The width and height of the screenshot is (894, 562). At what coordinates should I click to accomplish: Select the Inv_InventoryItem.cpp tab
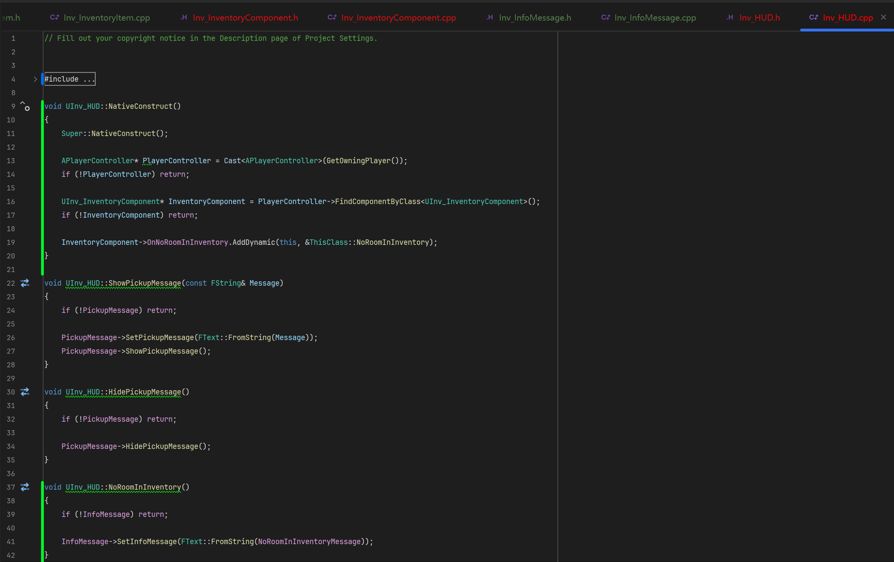click(x=107, y=17)
